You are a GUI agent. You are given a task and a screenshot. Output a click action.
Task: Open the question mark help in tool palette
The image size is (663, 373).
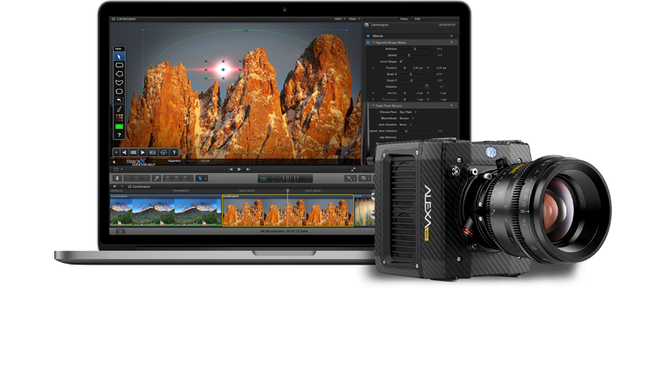[119, 135]
